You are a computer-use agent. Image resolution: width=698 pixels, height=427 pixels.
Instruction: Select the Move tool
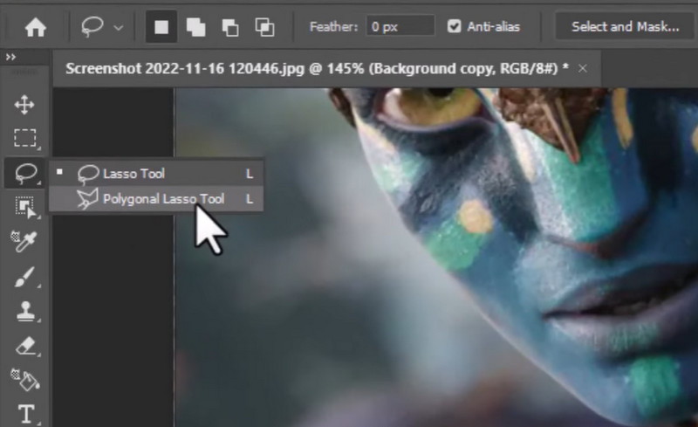pyautogui.click(x=24, y=106)
